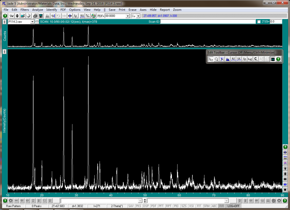Click the Scan ID input field
This screenshot has width=290, height=210.
[208, 22]
